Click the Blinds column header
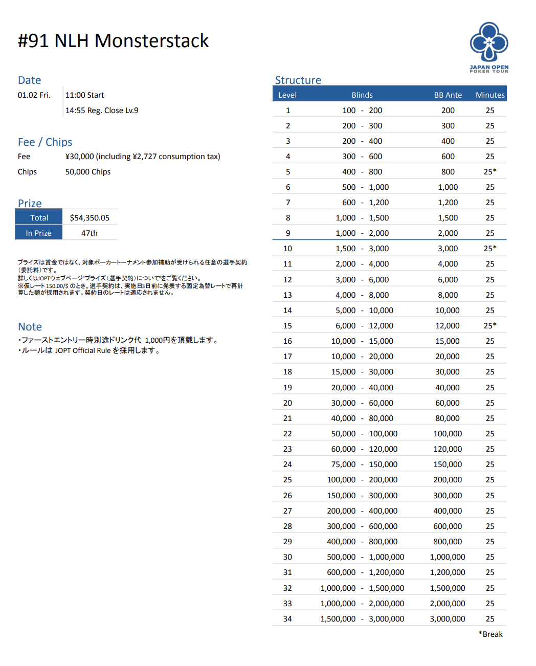 362,95
